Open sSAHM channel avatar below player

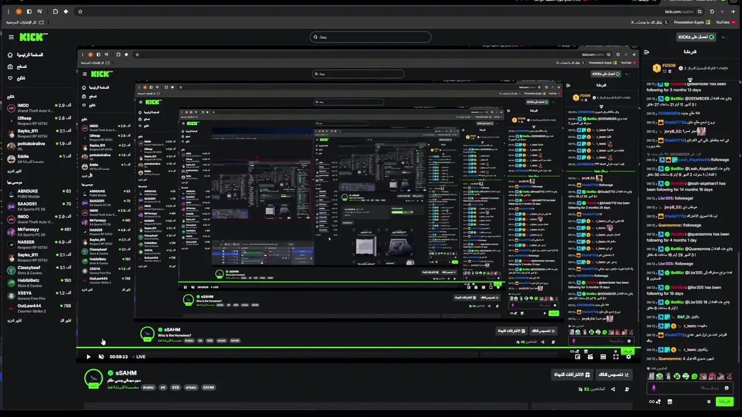tap(93, 378)
